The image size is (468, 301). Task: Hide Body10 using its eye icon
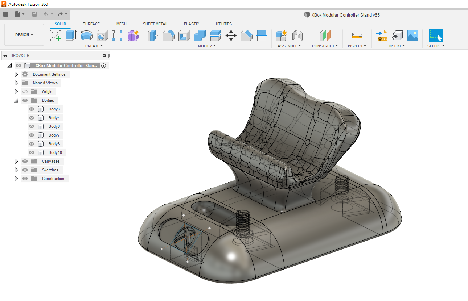click(32, 152)
